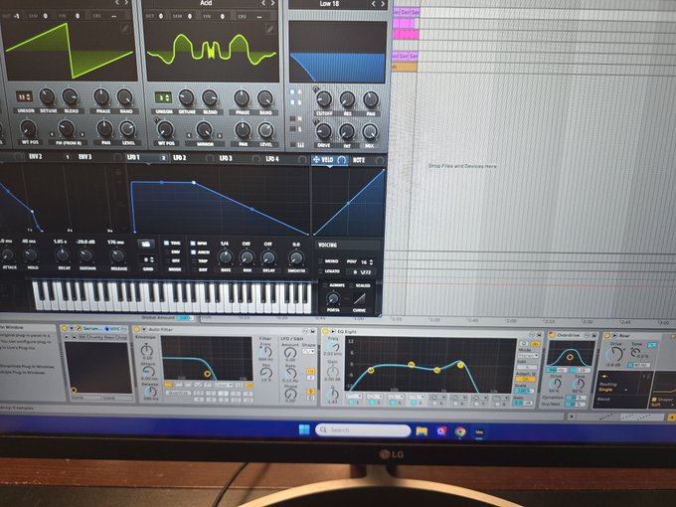The width and height of the screenshot is (676, 507).
Task: Click the Low 18 filter response display
Action: (338, 52)
